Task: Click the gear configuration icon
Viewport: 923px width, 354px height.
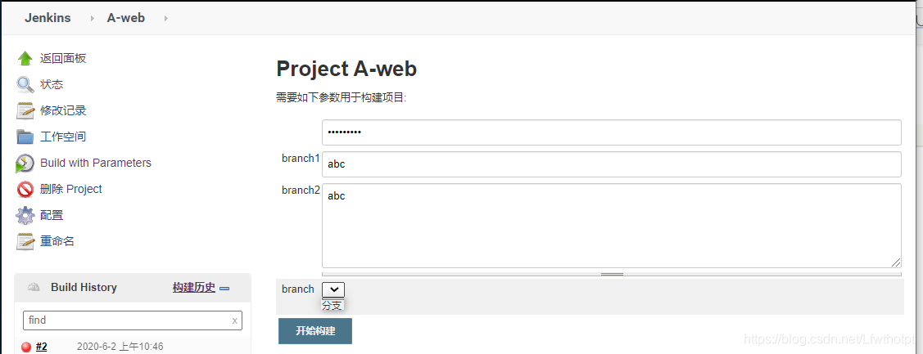Action: pos(25,215)
